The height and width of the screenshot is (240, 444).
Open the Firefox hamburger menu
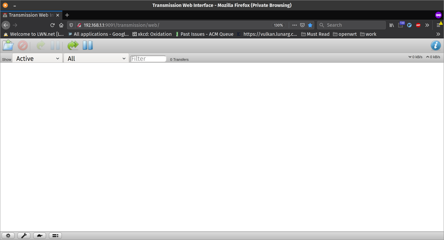click(438, 25)
